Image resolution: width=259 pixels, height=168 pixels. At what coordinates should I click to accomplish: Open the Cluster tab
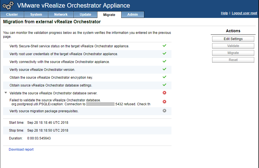click(12, 15)
